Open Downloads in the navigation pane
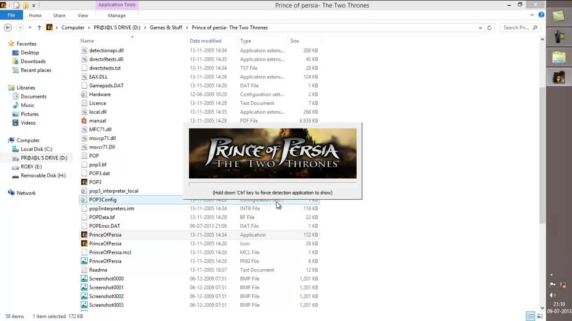 [x=33, y=62]
